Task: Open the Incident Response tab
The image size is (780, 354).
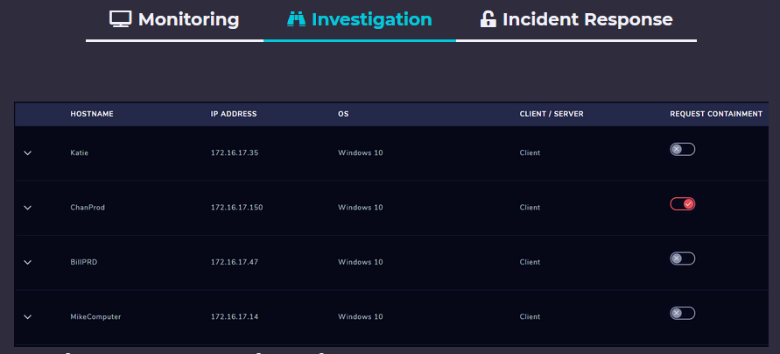Action: coord(587,19)
